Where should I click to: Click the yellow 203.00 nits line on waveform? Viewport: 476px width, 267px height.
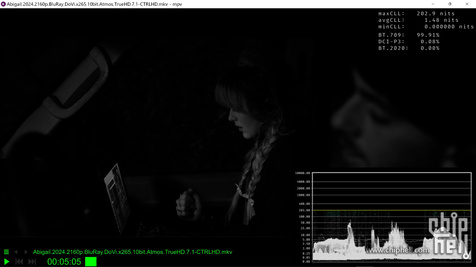tap(369, 210)
